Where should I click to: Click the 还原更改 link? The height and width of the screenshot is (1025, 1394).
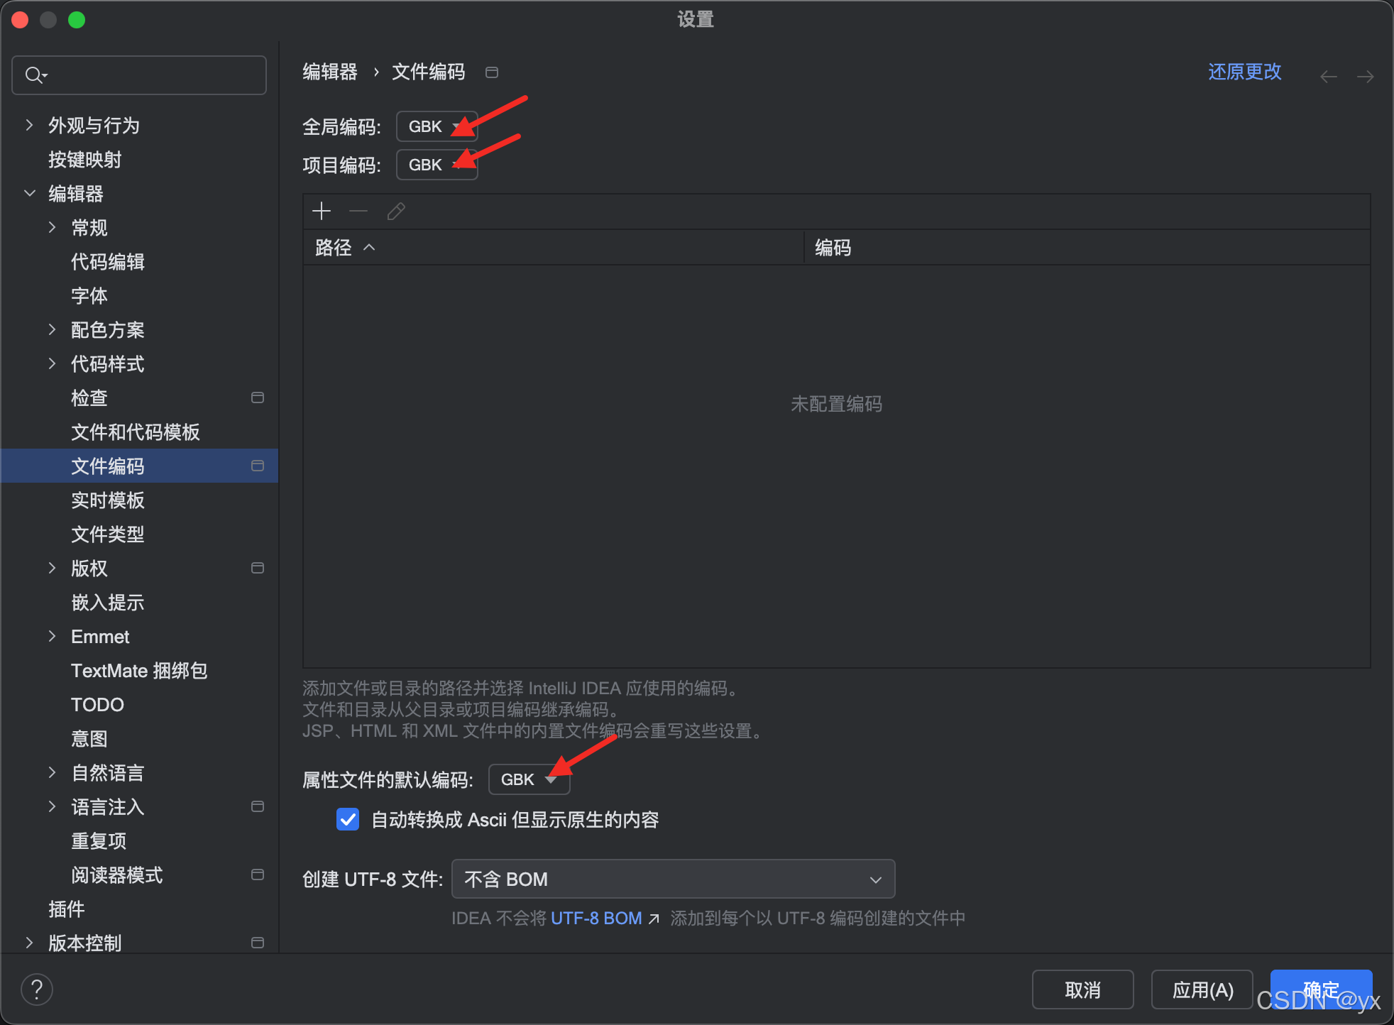(x=1244, y=72)
